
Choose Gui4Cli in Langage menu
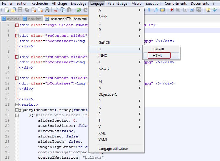[x=116, y=42]
